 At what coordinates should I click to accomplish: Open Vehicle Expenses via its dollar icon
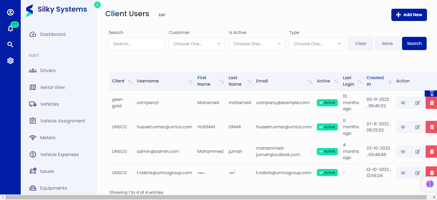[x=32, y=154]
